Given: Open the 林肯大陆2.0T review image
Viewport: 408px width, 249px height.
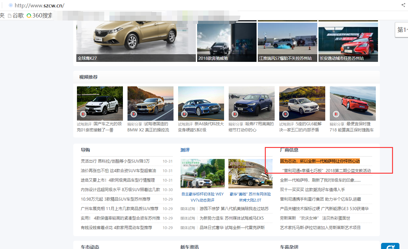Looking at the screenshot, I should [250, 173].
